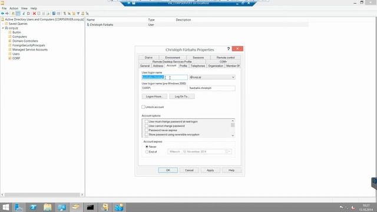Image resolution: width=377 pixels, height=212 pixels.
Task: Collapse the corp.zz domain tree node
Action: 3,28
